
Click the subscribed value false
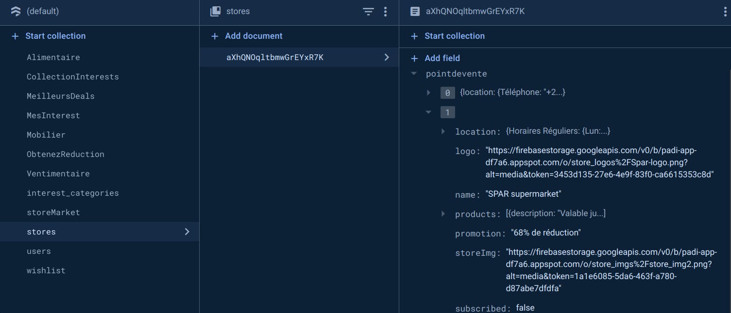[x=525, y=308]
